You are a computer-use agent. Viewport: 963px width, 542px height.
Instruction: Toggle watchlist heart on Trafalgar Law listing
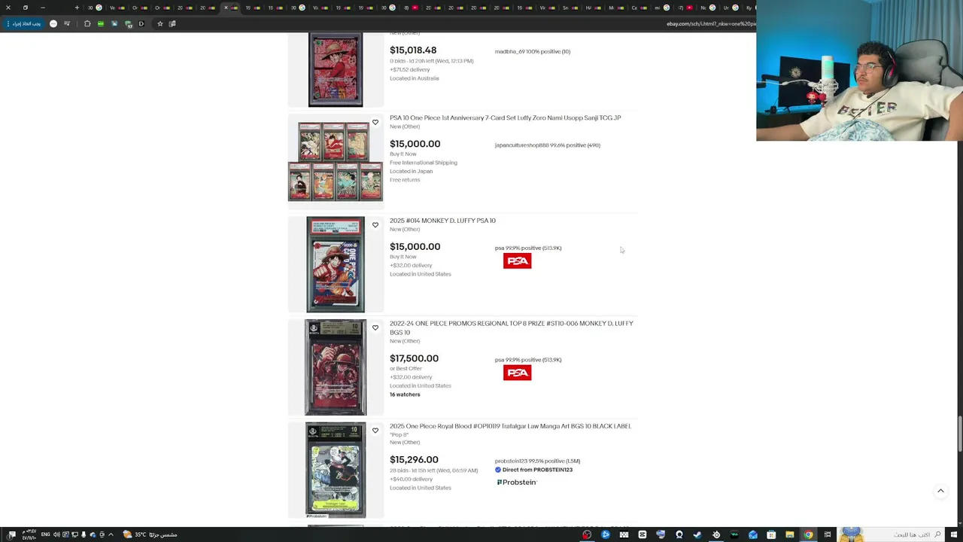pos(375,431)
